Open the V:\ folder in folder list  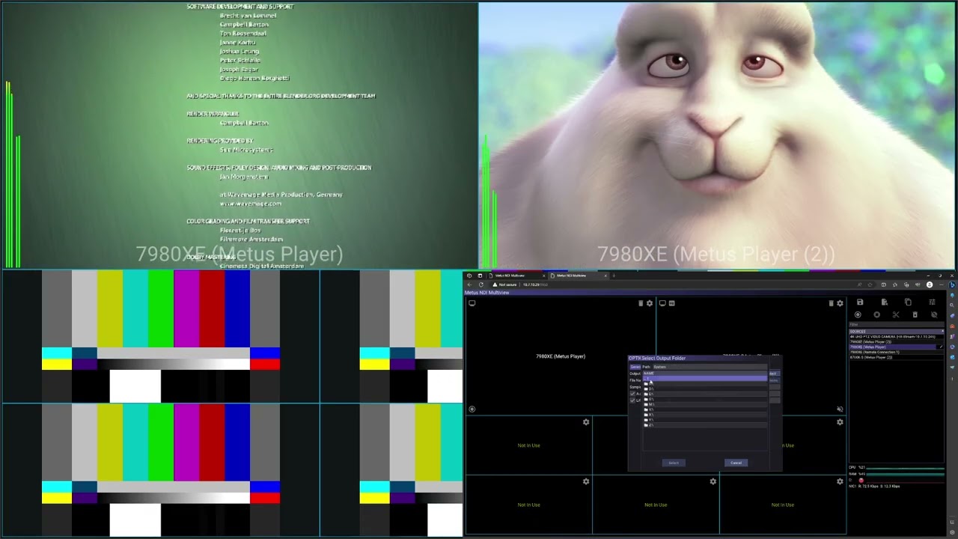pyautogui.click(x=705, y=409)
